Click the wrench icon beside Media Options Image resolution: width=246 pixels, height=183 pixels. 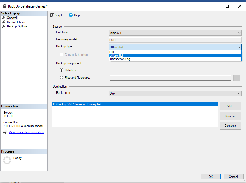click(x=4, y=22)
